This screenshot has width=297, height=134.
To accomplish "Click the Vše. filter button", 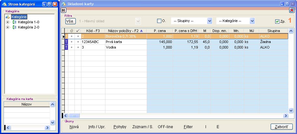I will pos(71,21).
